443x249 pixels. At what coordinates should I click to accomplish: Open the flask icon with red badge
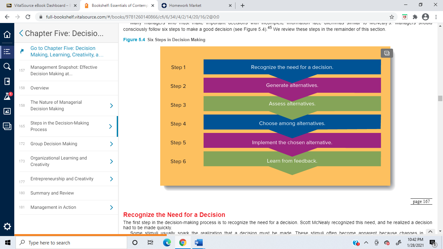pyautogui.click(x=7, y=96)
